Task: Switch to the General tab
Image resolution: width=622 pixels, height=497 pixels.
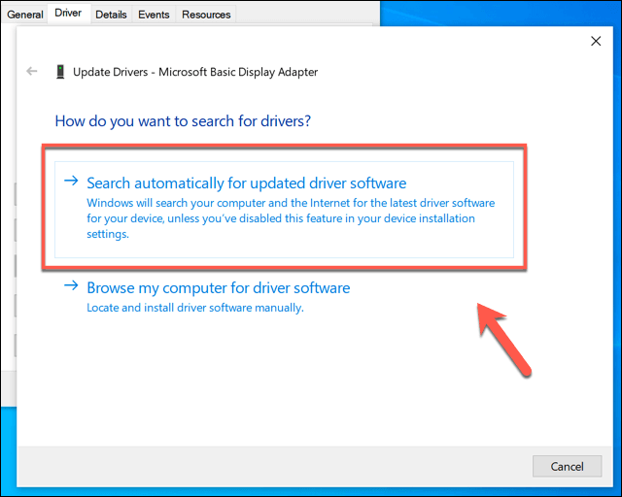Action: pos(25,15)
